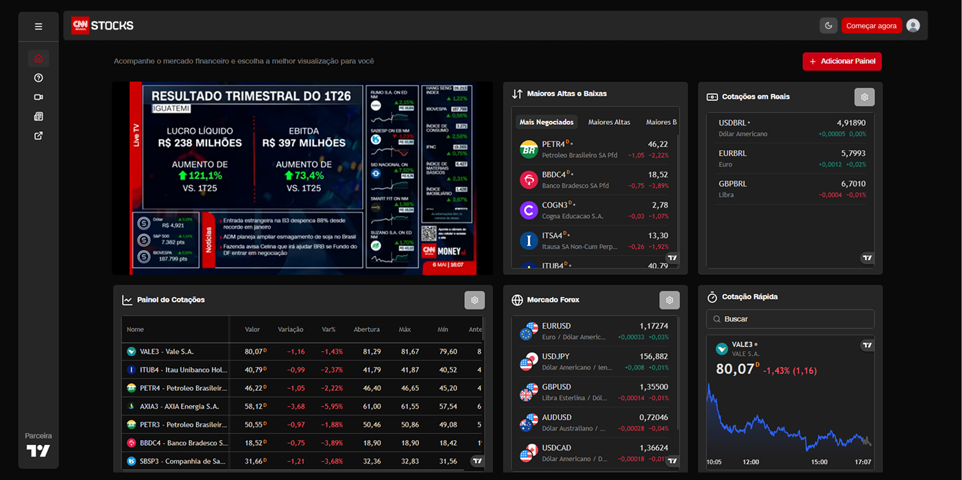Open PETR4 - Petroleo Brasileiro row in table

[302, 387]
